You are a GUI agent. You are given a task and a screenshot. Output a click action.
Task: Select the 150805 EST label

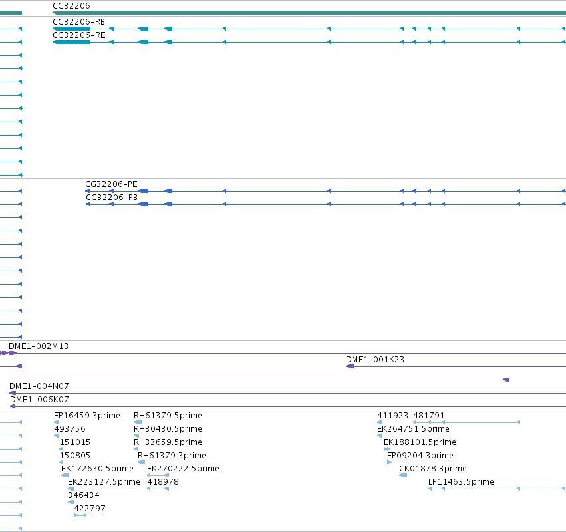tap(75, 456)
